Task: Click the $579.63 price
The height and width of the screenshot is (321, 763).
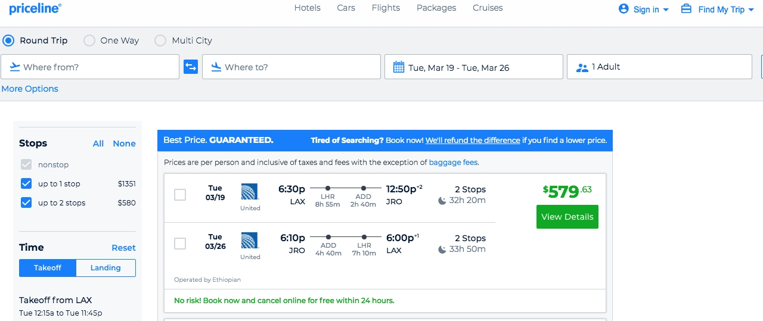Action: click(x=567, y=192)
